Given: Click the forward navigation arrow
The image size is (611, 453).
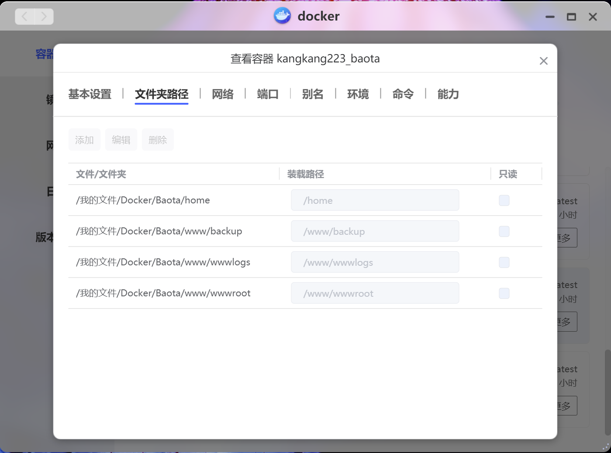Looking at the screenshot, I should point(44,17).
